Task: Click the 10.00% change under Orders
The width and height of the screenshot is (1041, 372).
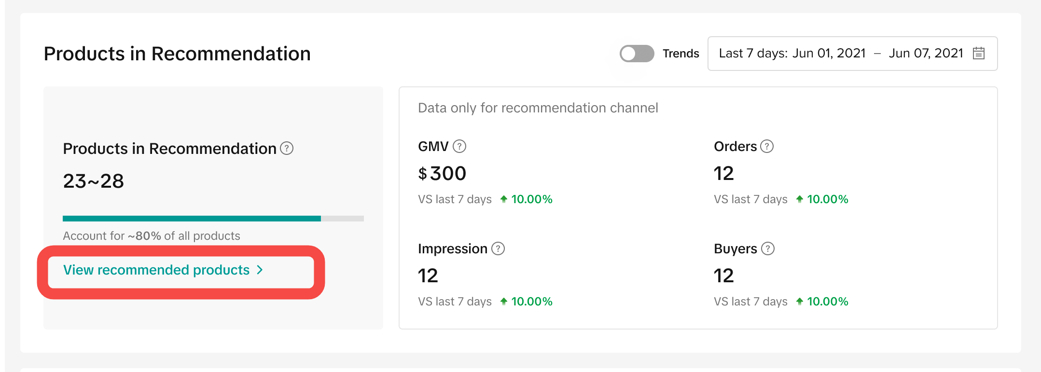Action: pyautogui.click(x=827, y=199)
